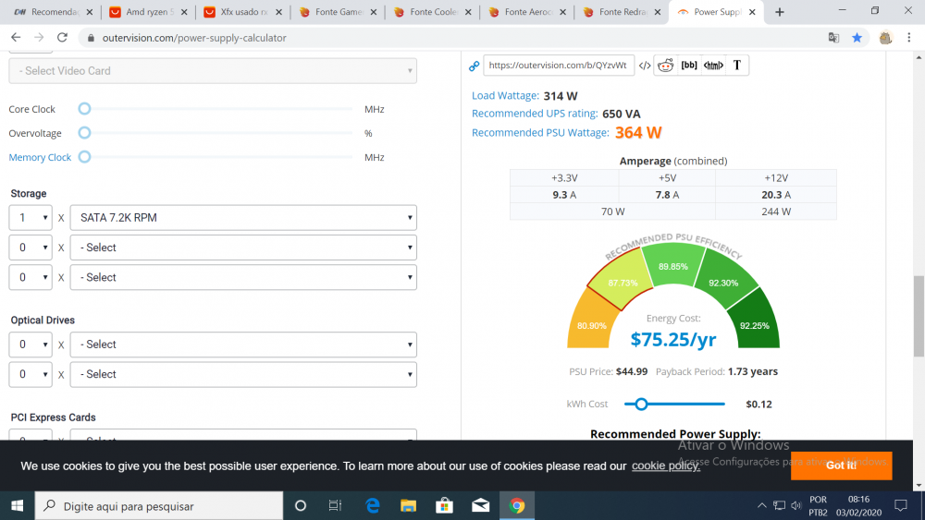Click the permalink chain icon

point(475,66)
